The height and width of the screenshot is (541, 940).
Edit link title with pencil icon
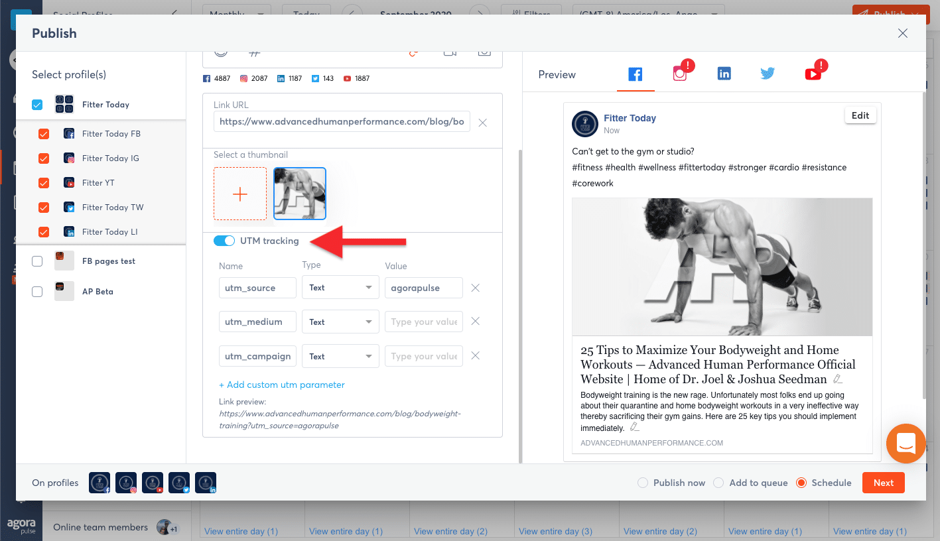[838, 379]
